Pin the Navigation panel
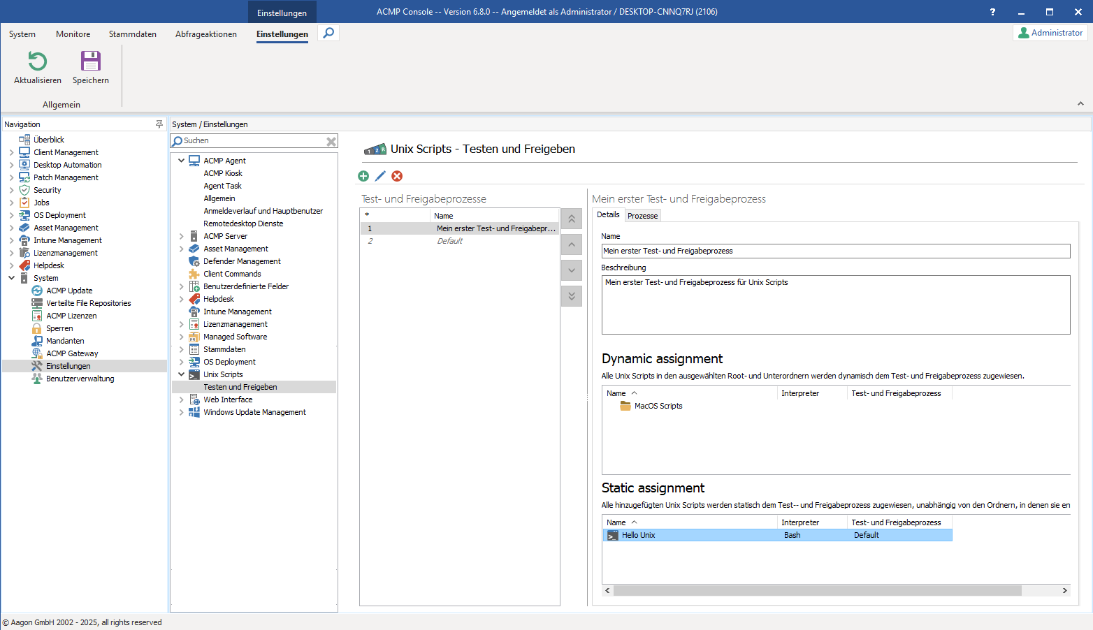1093x630 pixels. (x=159, y=124)
